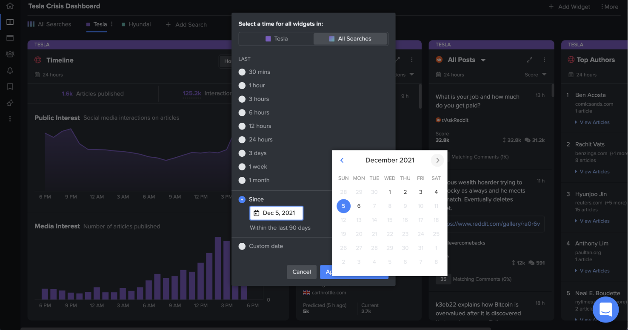The image size is (628, 331).
Task: Expand View Articles for Ben Acosta
Action: (x=592, y=122)
